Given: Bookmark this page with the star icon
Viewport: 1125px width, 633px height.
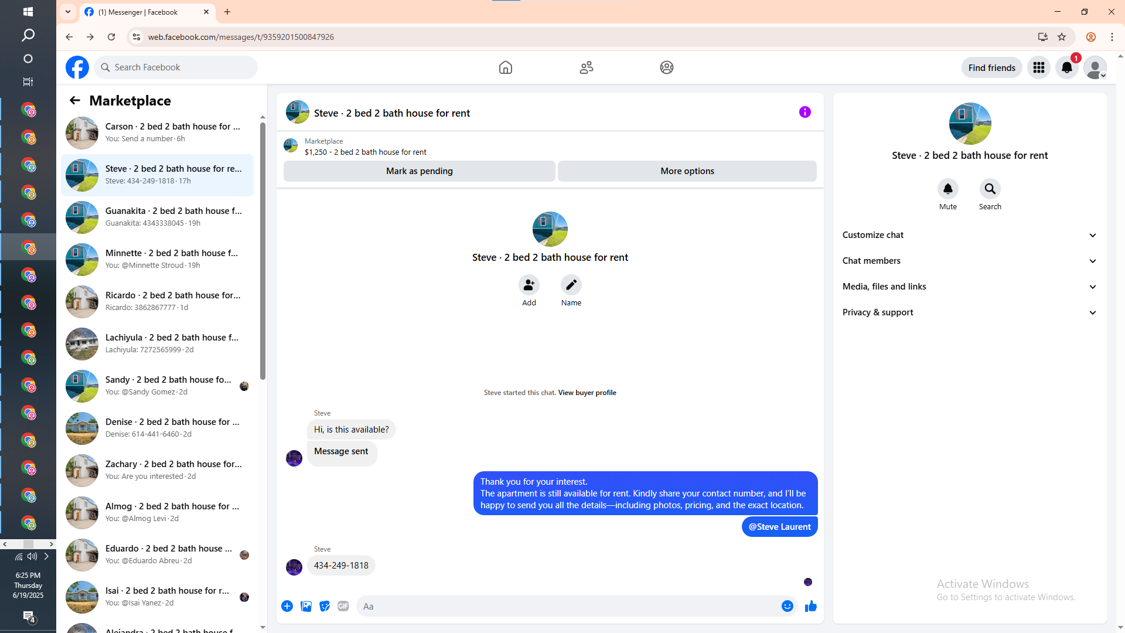Looking at the screenshot, I should tap(1062, 37).
